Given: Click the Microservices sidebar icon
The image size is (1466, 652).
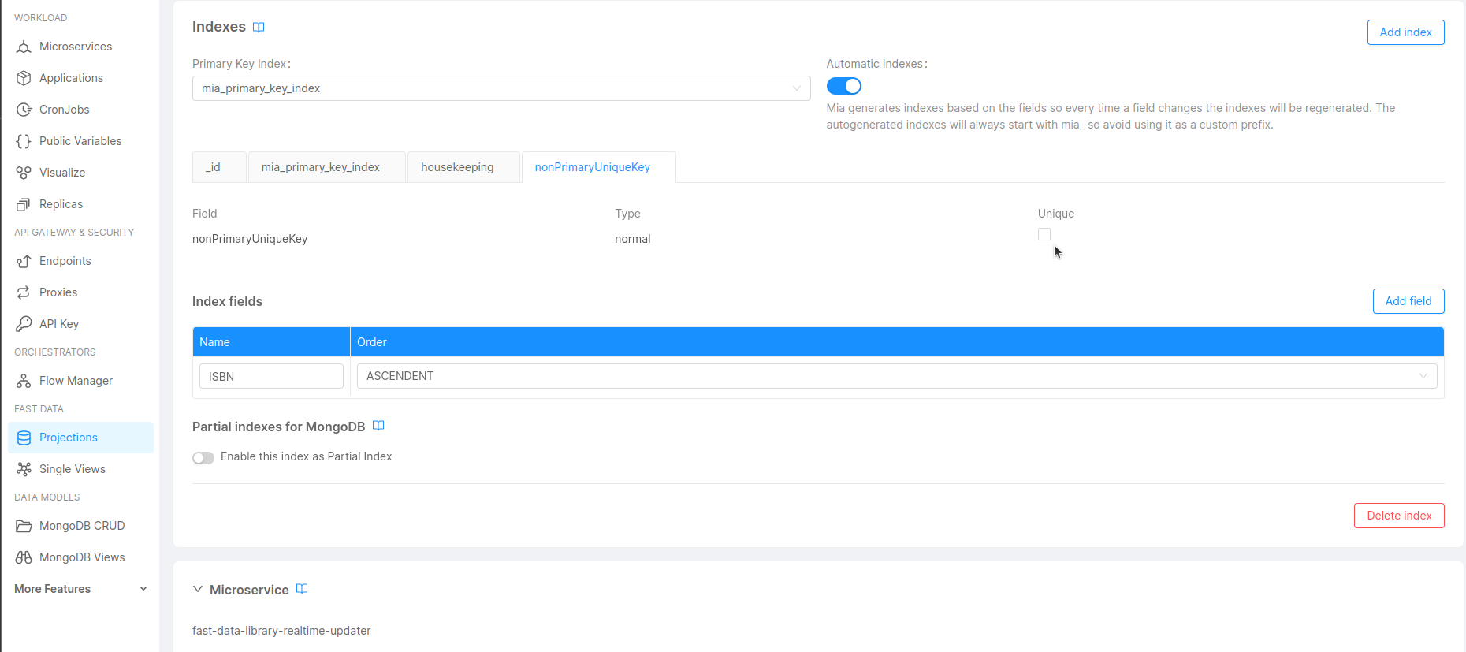Looking at the screenshot, I should tap(24, 47).
